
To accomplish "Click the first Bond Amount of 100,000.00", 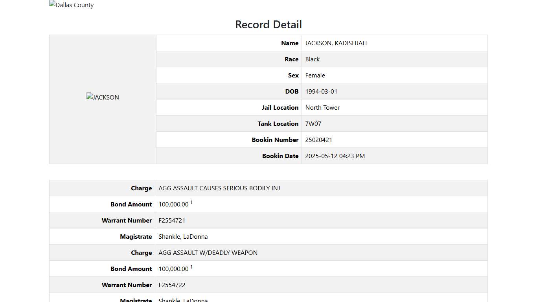I will [173, 204].
